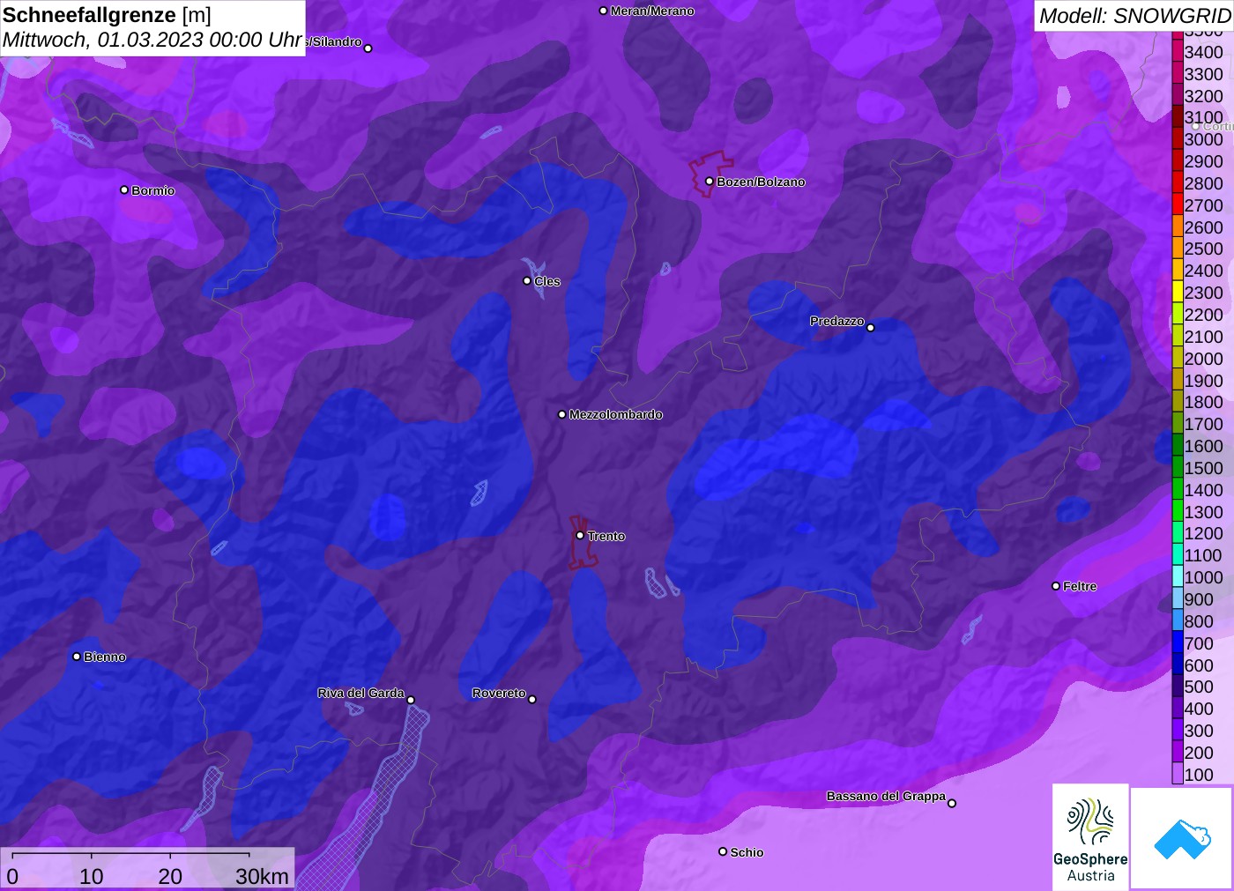1234x891 pixels.
Task: Click the Meran/Merano marker dot
Action: pyautogui.click(x=603, y=11)
